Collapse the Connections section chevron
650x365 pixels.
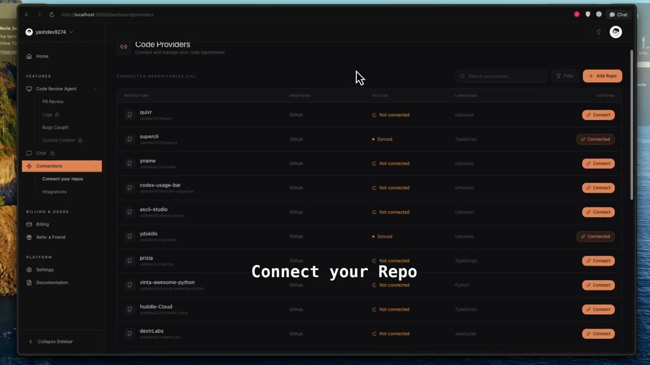(x=95, y=166)
